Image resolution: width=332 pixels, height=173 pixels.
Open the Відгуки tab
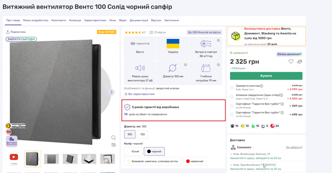pyautogui.click(x=156, y=20)
